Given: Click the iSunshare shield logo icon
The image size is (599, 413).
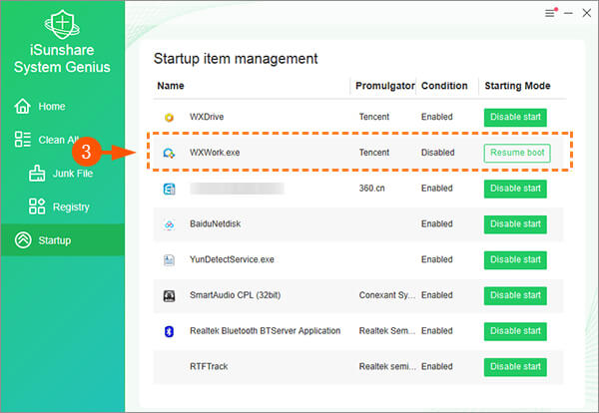Looking at the screenshot, I should point(62,23).
